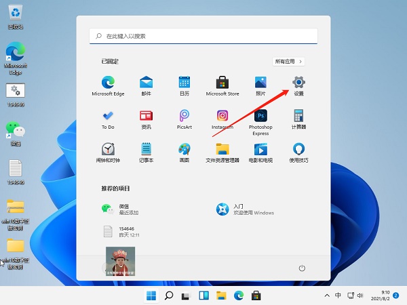
Task: Open notification center badge
Action: coord(396,296)
